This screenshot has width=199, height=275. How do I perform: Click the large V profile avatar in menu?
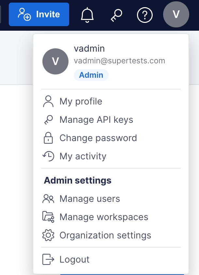pyautogui.click(x=55, y=61)
